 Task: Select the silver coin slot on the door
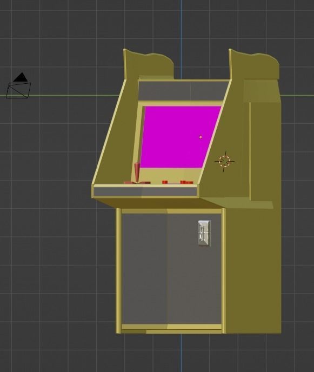[204, 233]
